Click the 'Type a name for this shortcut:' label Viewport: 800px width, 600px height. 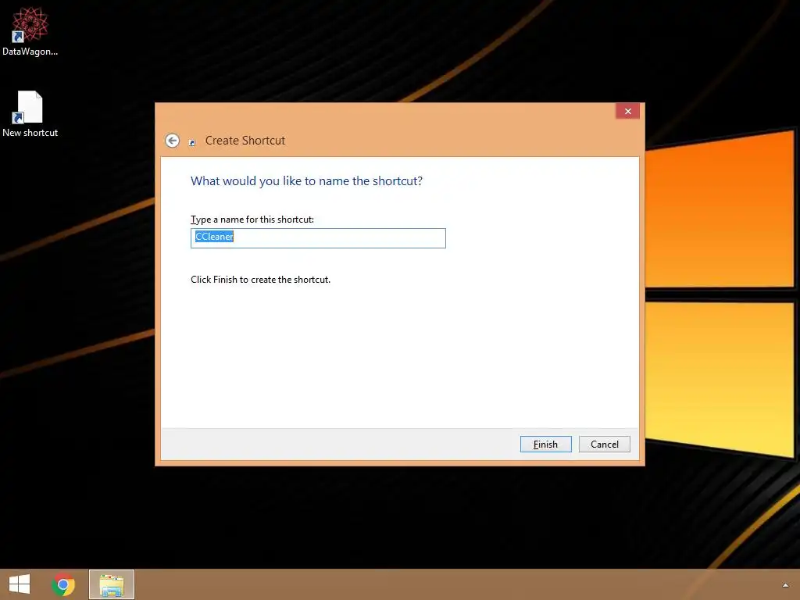click(x=252, y=220)
